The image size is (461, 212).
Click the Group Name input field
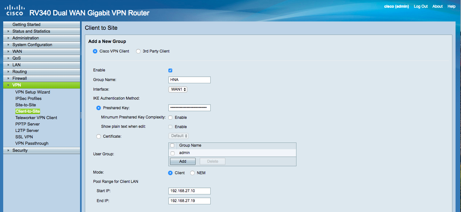click(190, 80)
